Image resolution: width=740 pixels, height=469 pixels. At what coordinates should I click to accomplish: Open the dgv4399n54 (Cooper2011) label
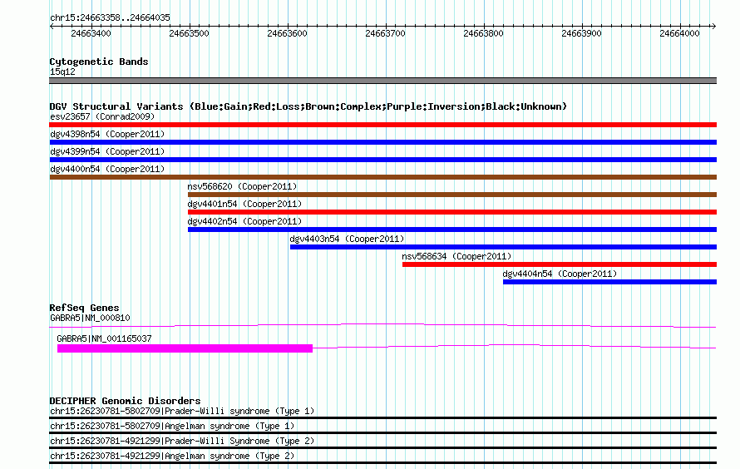(x=107, y=151)
